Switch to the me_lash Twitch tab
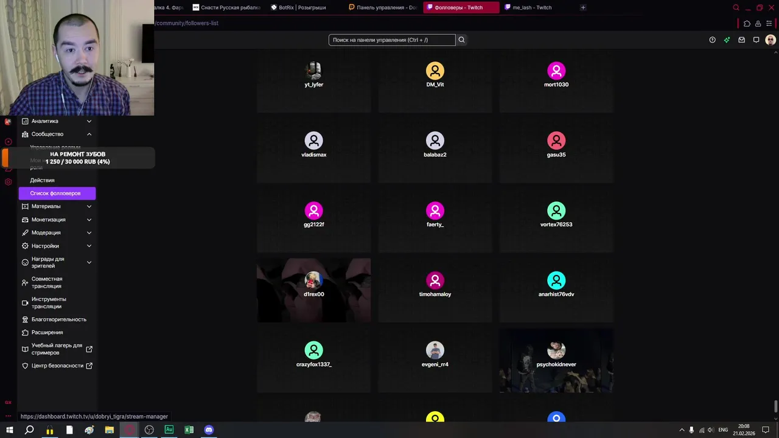This screenshot has height=438, width=779. (x=531, y=8)
